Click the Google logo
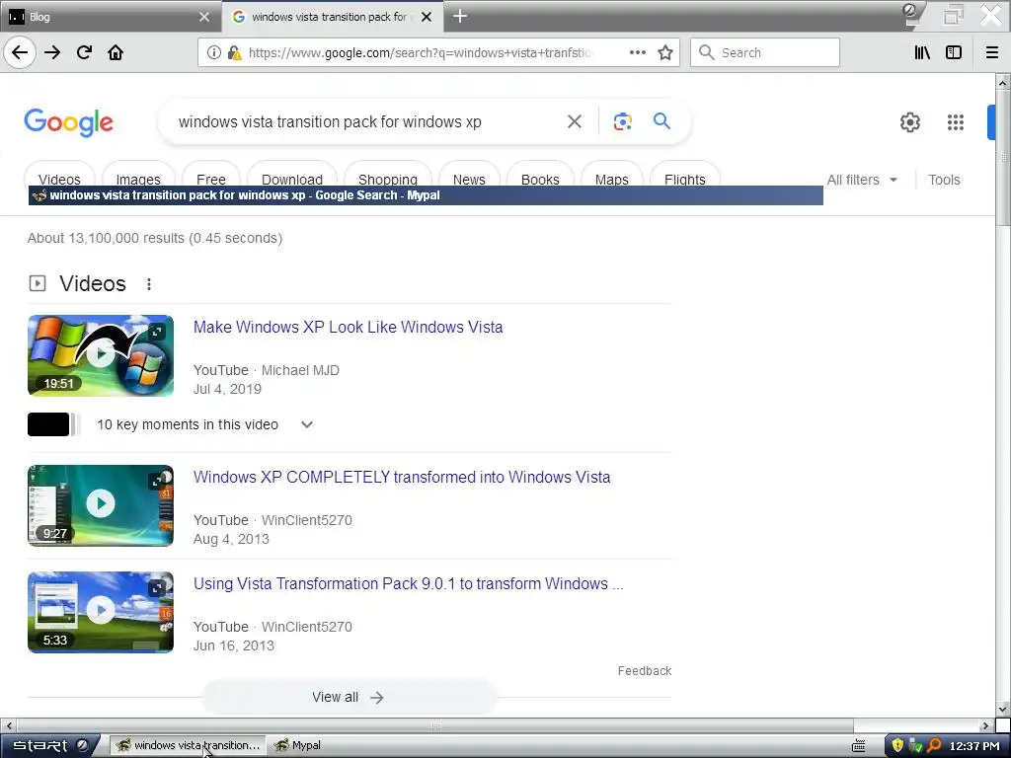Image resolution: width=1011 pixels, height=758 pixels. pyautogui.click(x=68, y=122)
